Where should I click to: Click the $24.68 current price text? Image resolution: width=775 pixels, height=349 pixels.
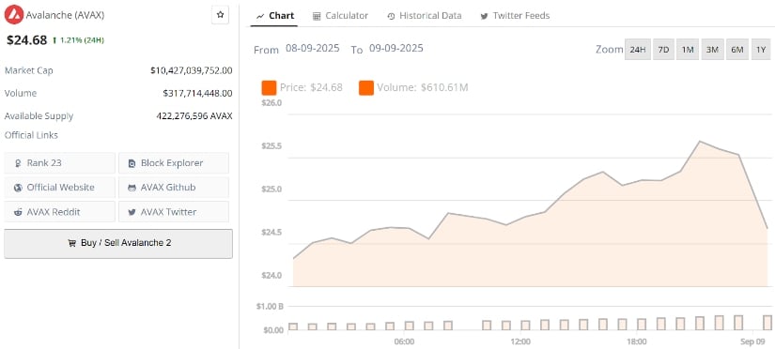(26, 40)
